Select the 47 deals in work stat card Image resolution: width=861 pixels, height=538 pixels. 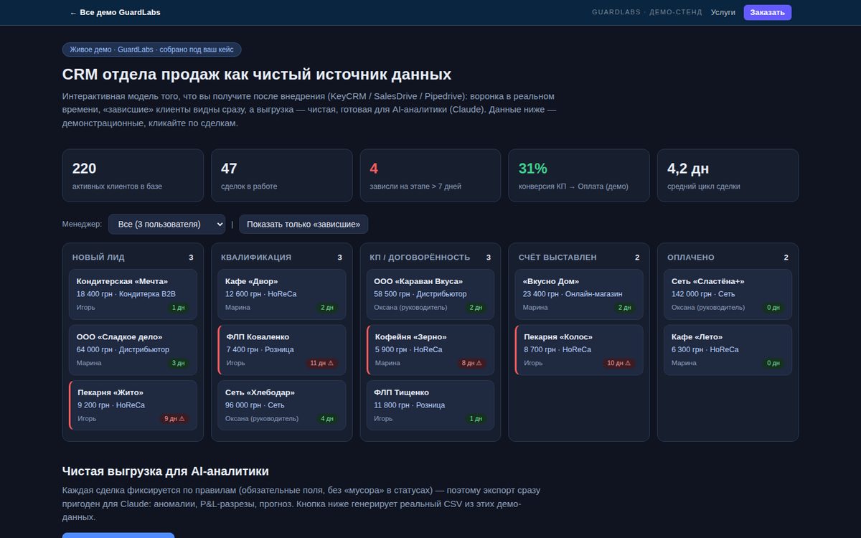pyautogui.click(x=281, y=175)
